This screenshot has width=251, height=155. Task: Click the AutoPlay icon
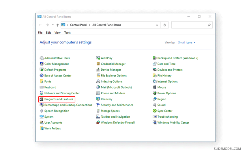(98, 58)
